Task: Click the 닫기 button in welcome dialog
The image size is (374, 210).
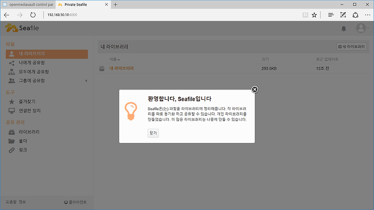Action: tap(153, 133)
